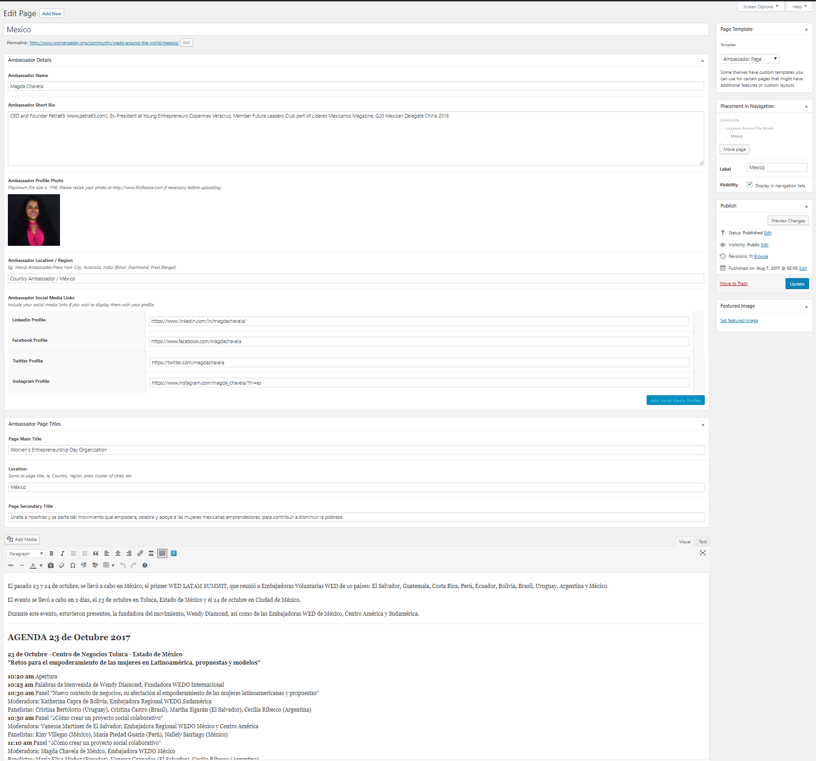The image size is (816, 761).
Task: Collapse the Ambassador Details panel
Action: point(703,60)
